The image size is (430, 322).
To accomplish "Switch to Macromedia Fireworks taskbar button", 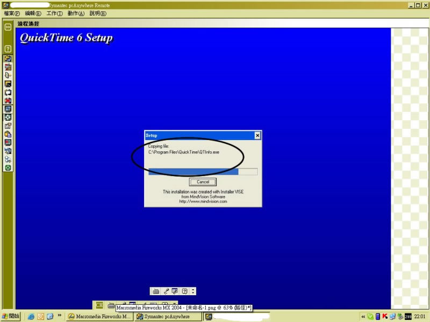I will (x=100, y=317).
